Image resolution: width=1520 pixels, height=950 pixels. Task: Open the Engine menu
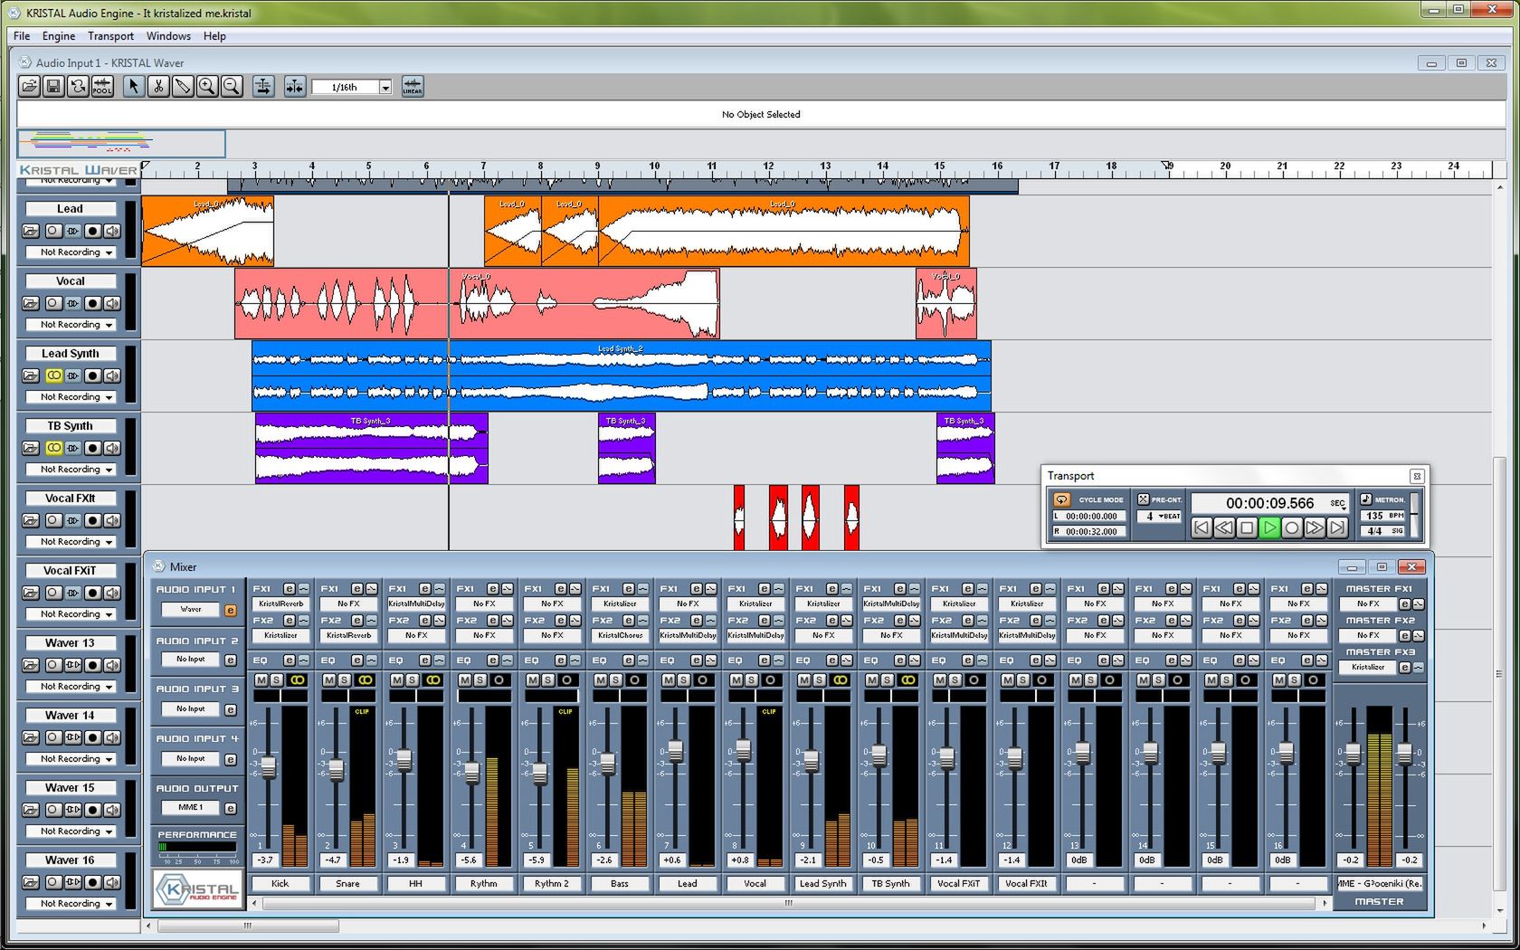(x=59, y=36)
